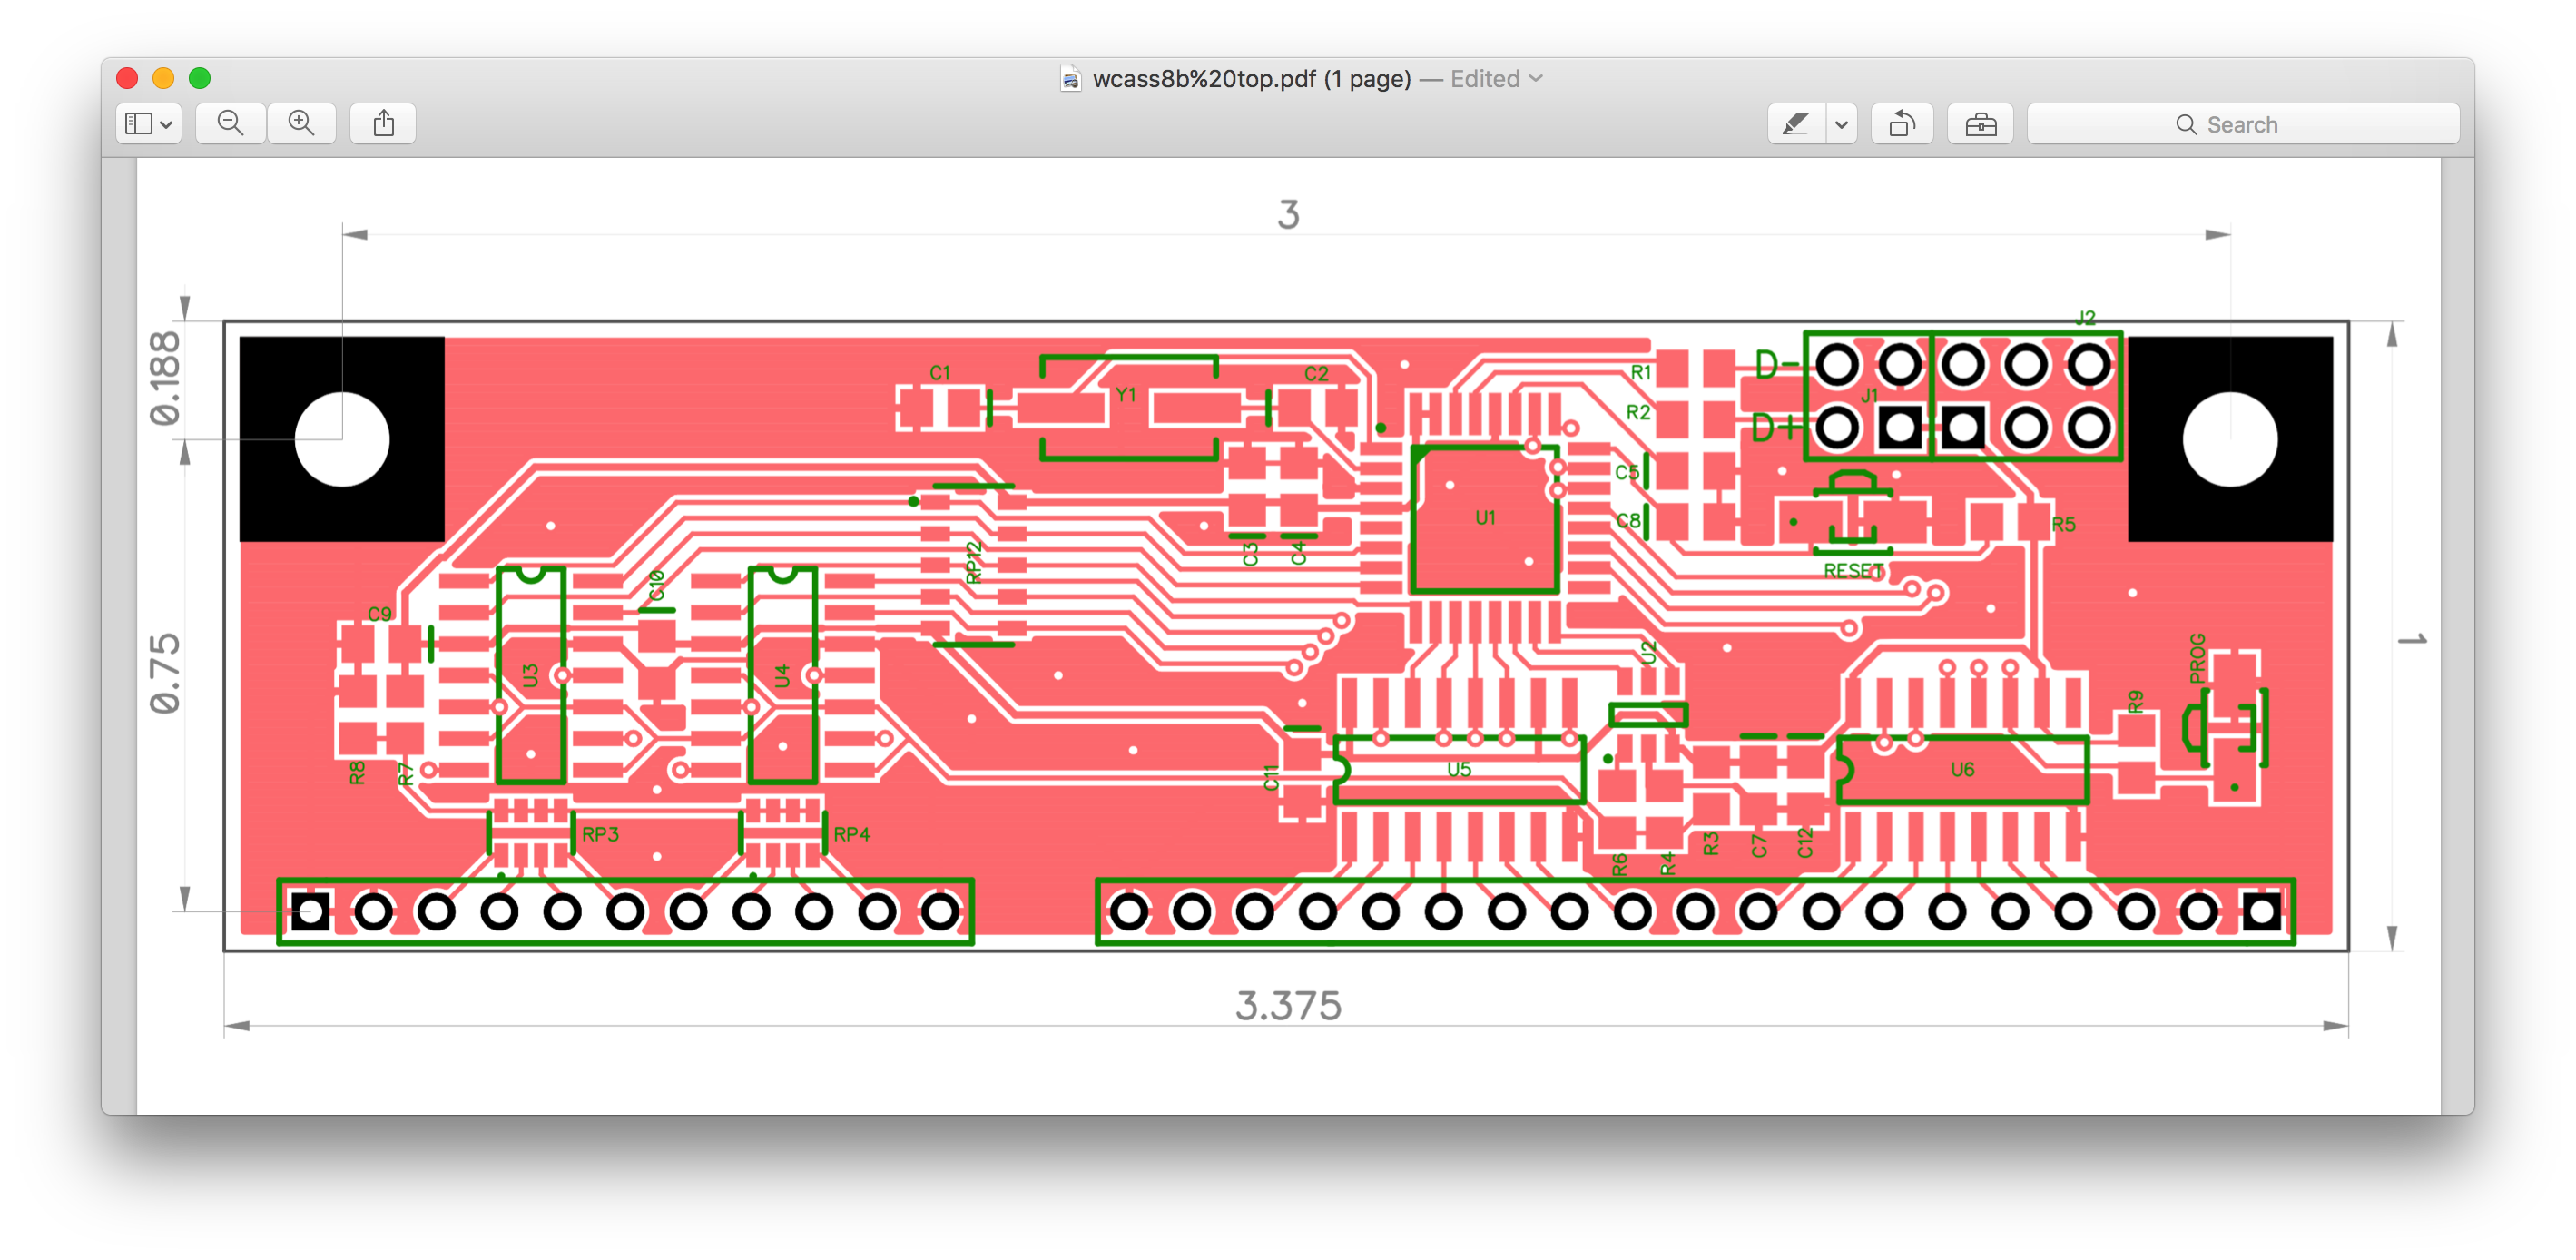The image size is (2576, 1260).
Task: Click the 3.375 width dimension text
Action: pyautogui.click(x=1288, y=1005)
